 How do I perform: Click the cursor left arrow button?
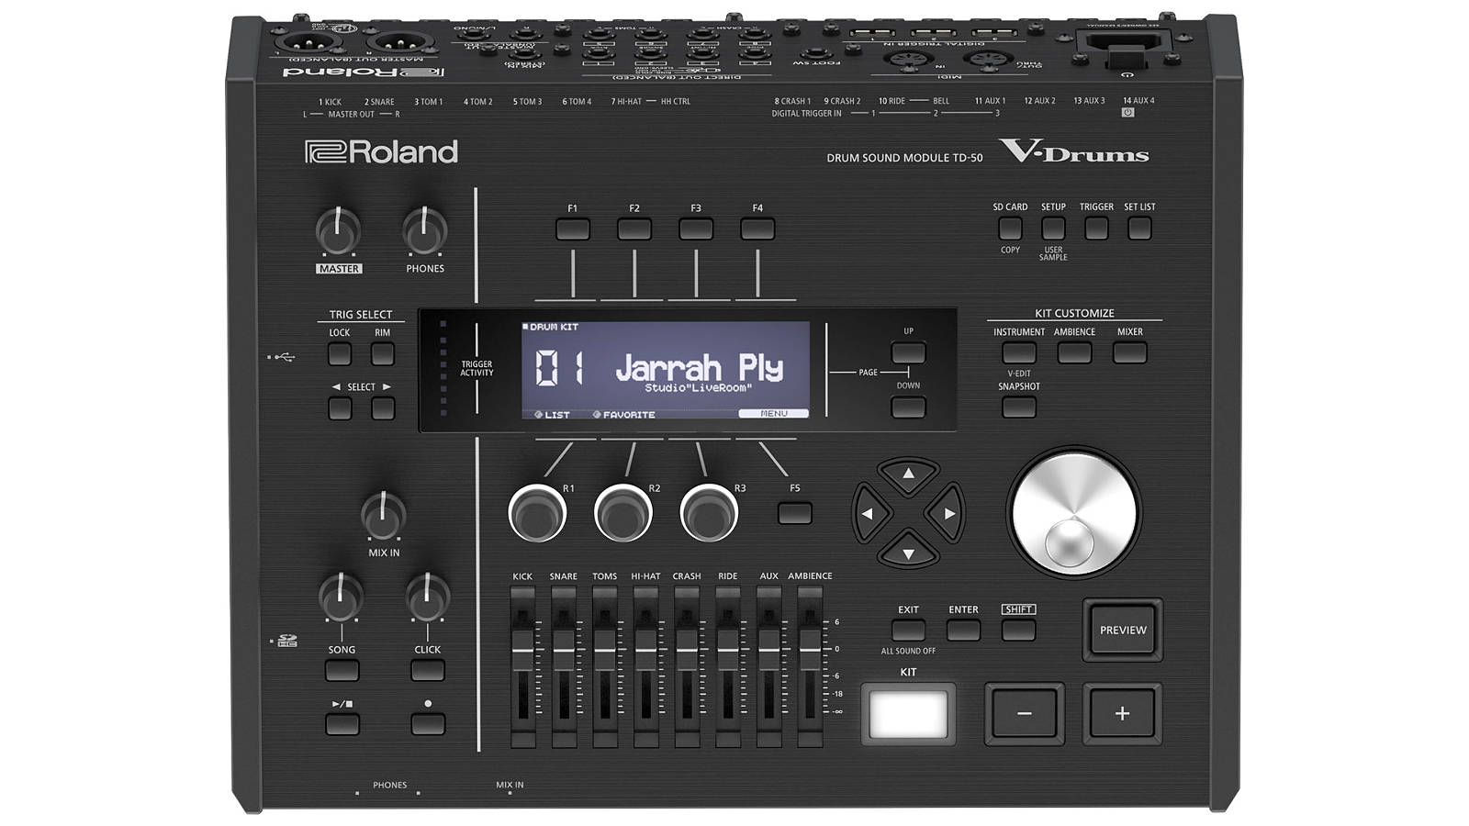coord(869,514)
